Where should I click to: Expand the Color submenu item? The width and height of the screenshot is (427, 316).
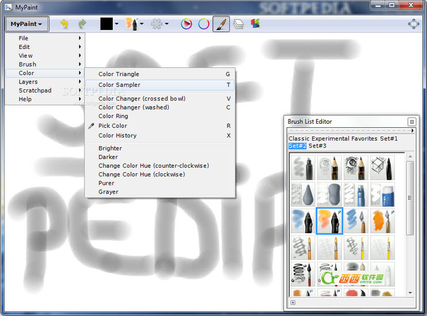[45, 73]
